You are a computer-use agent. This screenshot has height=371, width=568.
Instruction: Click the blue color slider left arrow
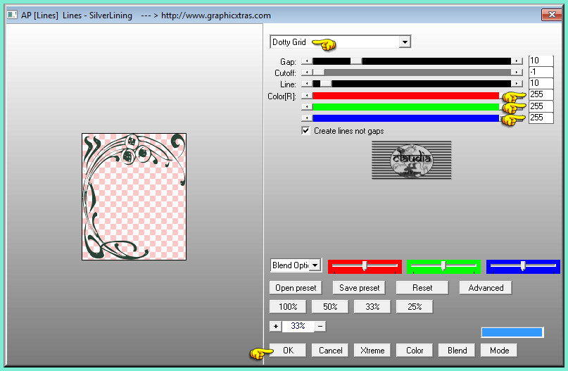307,118
